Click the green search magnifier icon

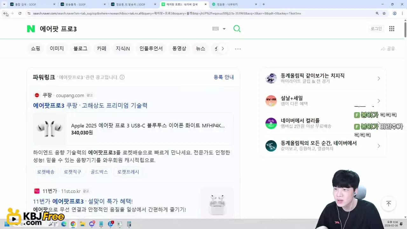coord(237,29)
